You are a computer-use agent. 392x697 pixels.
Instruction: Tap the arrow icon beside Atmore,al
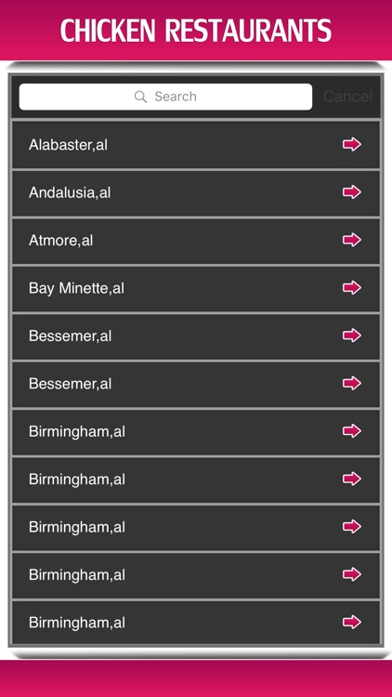coord(351,240)
